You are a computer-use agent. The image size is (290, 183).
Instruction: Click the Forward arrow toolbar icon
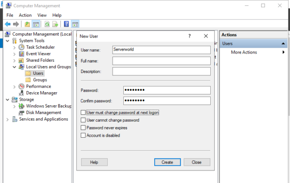pyautogui.click(x=16, y=24)
